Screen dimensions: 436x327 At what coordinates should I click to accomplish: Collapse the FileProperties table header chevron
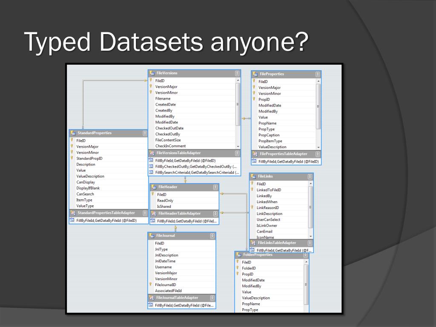pos(318,74)
